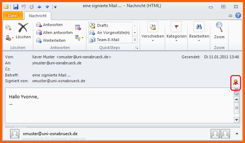
Task: Click the Löschen delete X icon
Action: [x=23, y=28]
